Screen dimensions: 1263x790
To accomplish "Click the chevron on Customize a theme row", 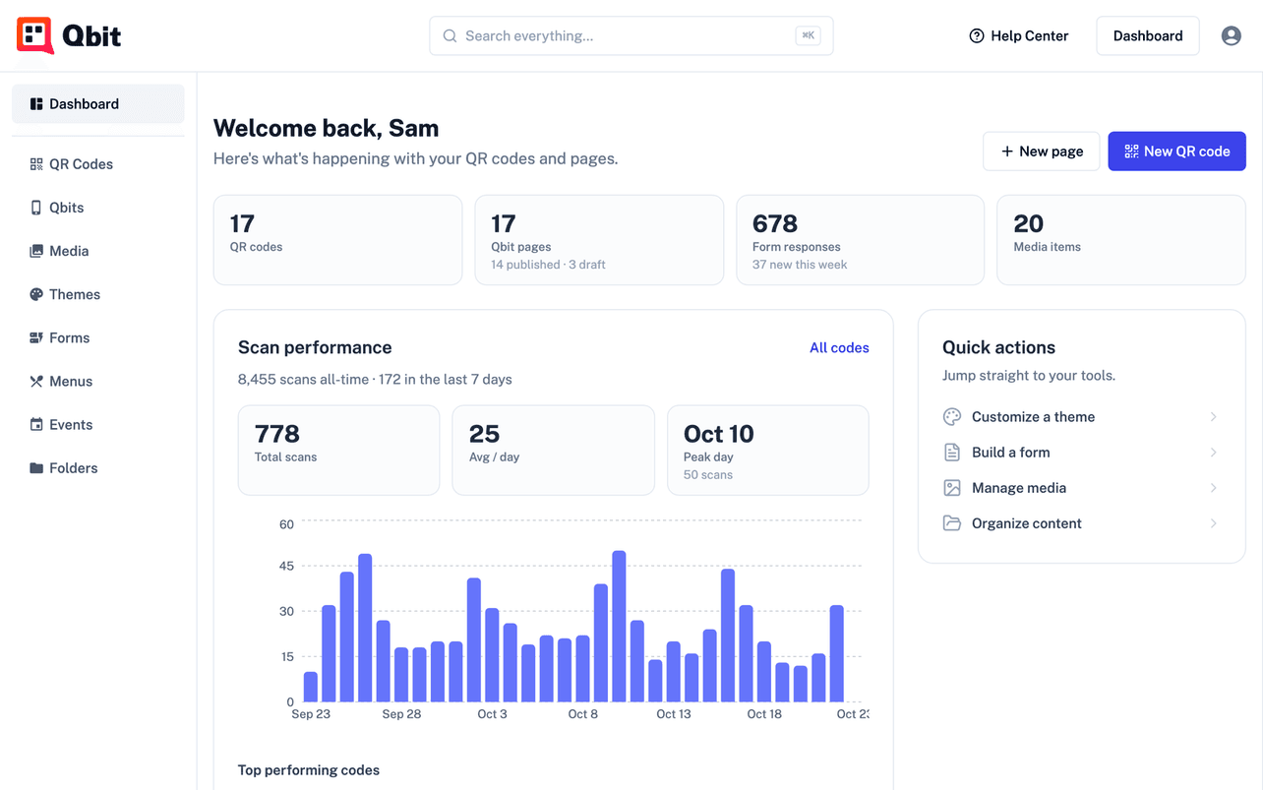I will tap(1213, 417).
